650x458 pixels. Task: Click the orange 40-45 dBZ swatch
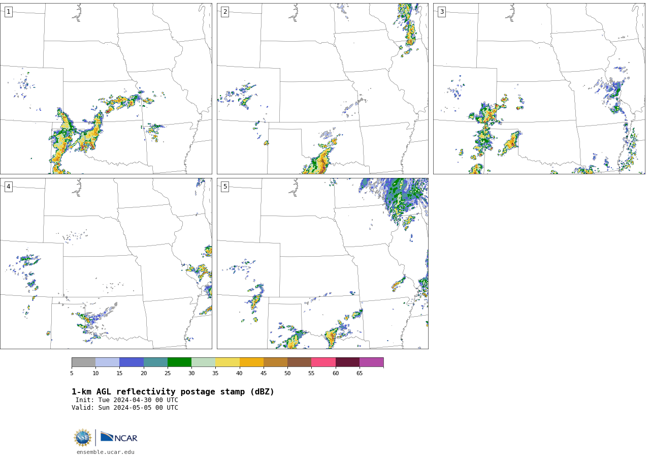[x=252, y=362]
